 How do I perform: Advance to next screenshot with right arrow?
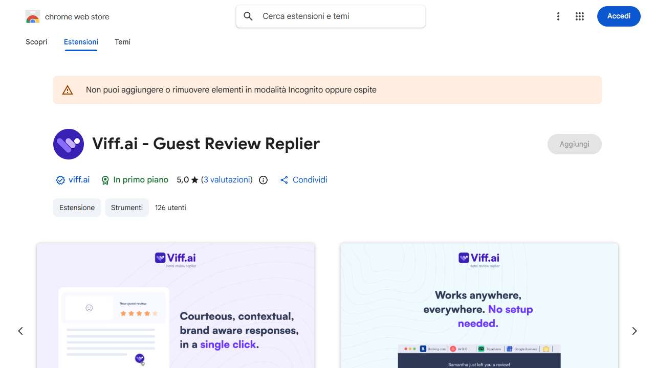coord(635,331)
